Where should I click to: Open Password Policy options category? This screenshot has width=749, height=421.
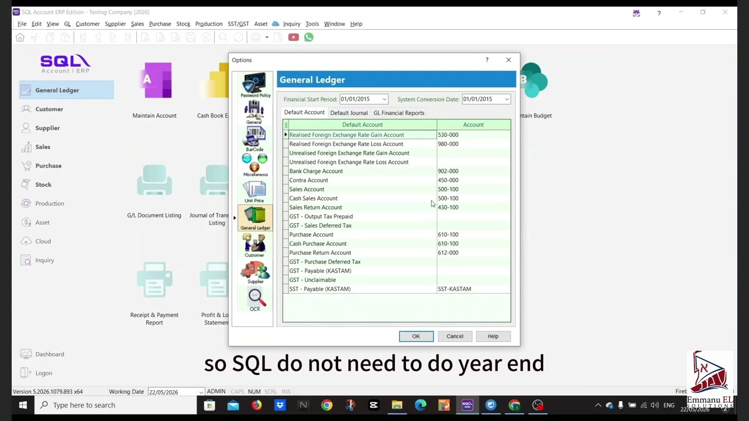click(x=255, y=85)
